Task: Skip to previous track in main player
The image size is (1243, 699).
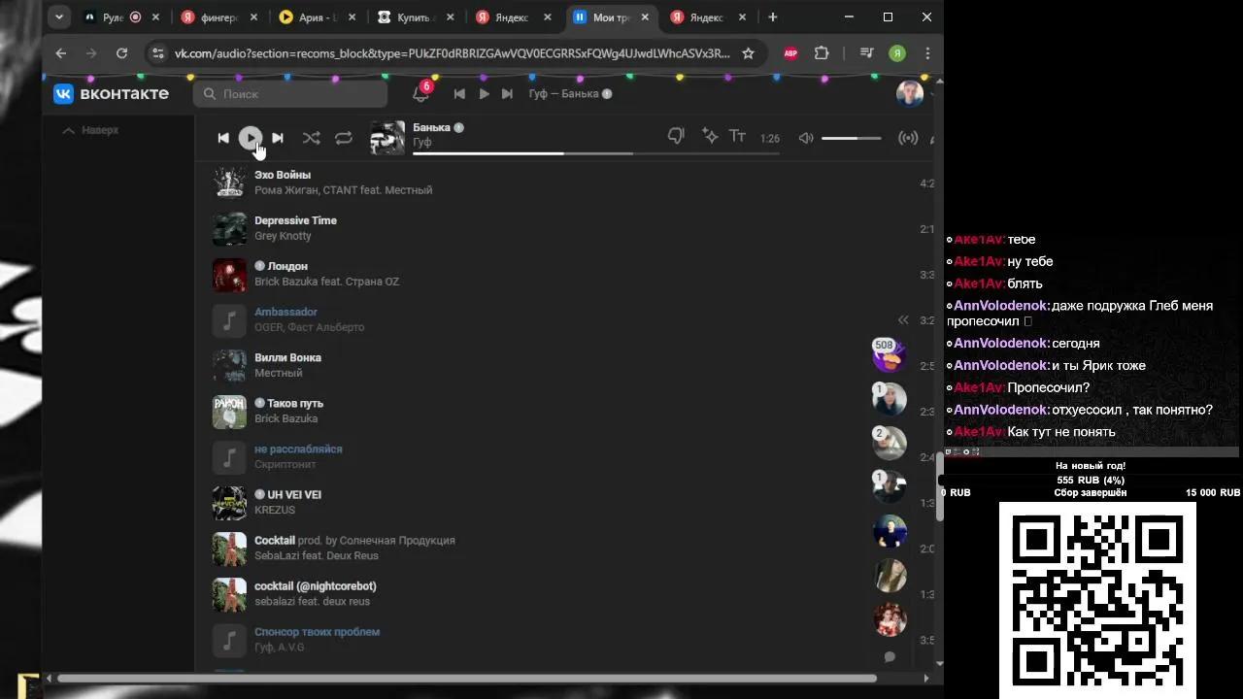Action: pyautogui.click(x=223, y=138)
